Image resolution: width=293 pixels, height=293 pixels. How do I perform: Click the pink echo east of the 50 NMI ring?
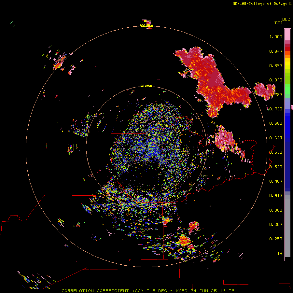[x=225, y=139]
